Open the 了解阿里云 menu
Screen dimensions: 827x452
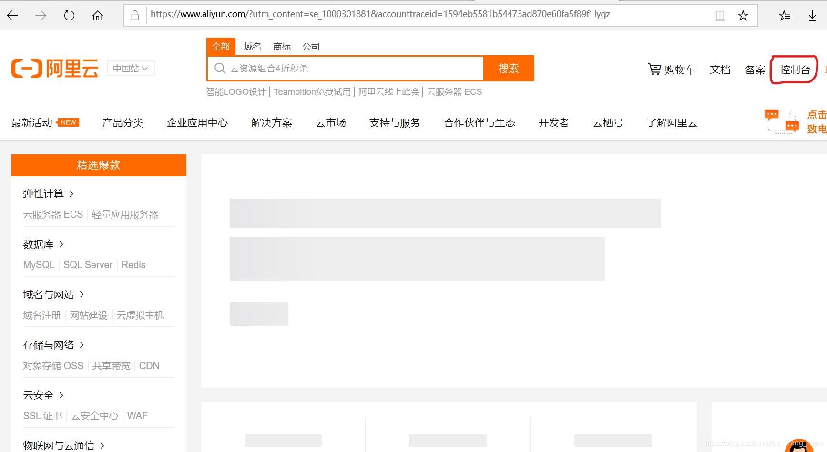672,123
